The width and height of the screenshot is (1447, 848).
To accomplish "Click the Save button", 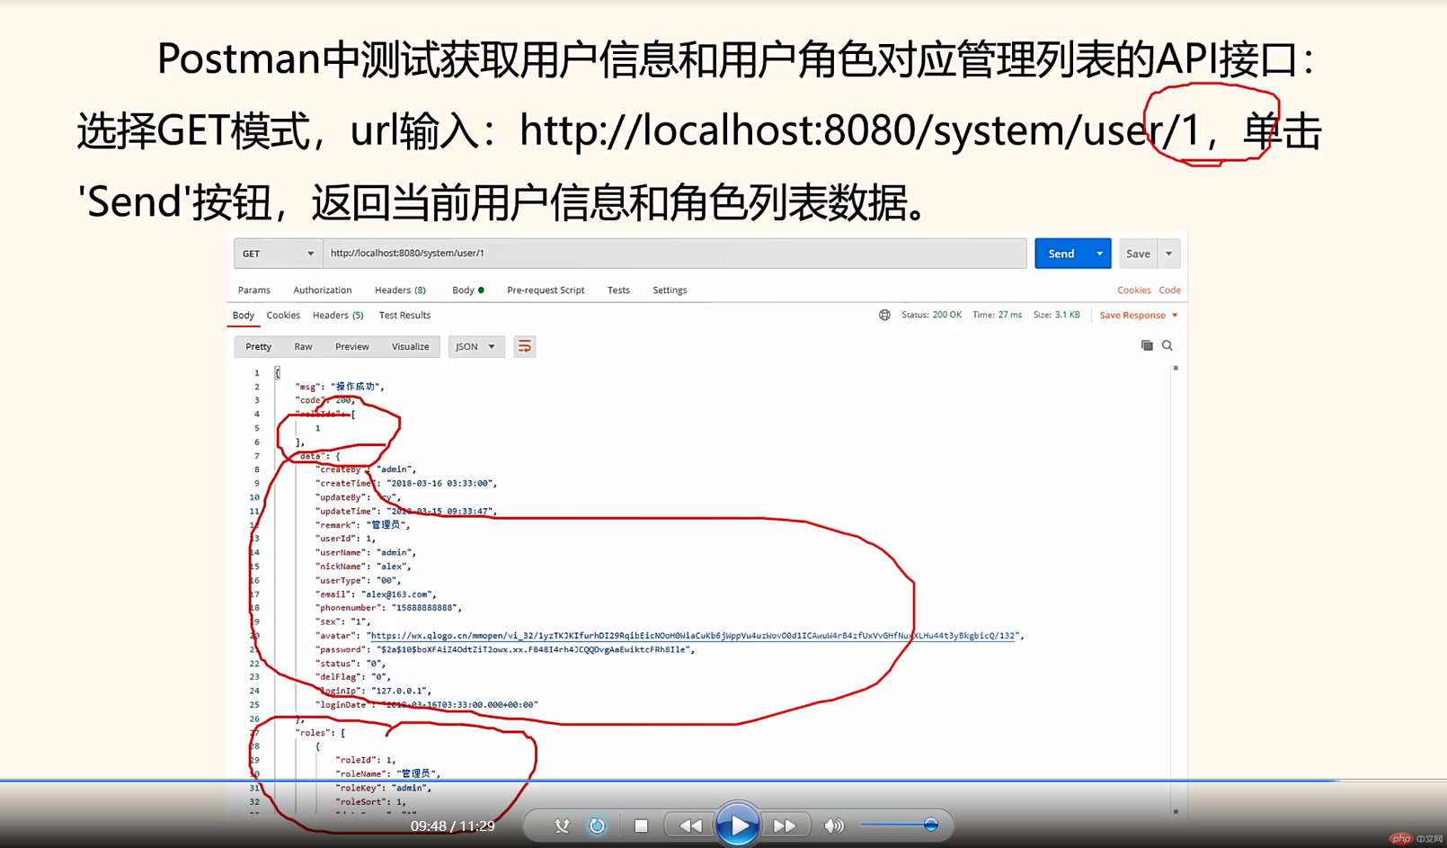I will point(1138,254).
